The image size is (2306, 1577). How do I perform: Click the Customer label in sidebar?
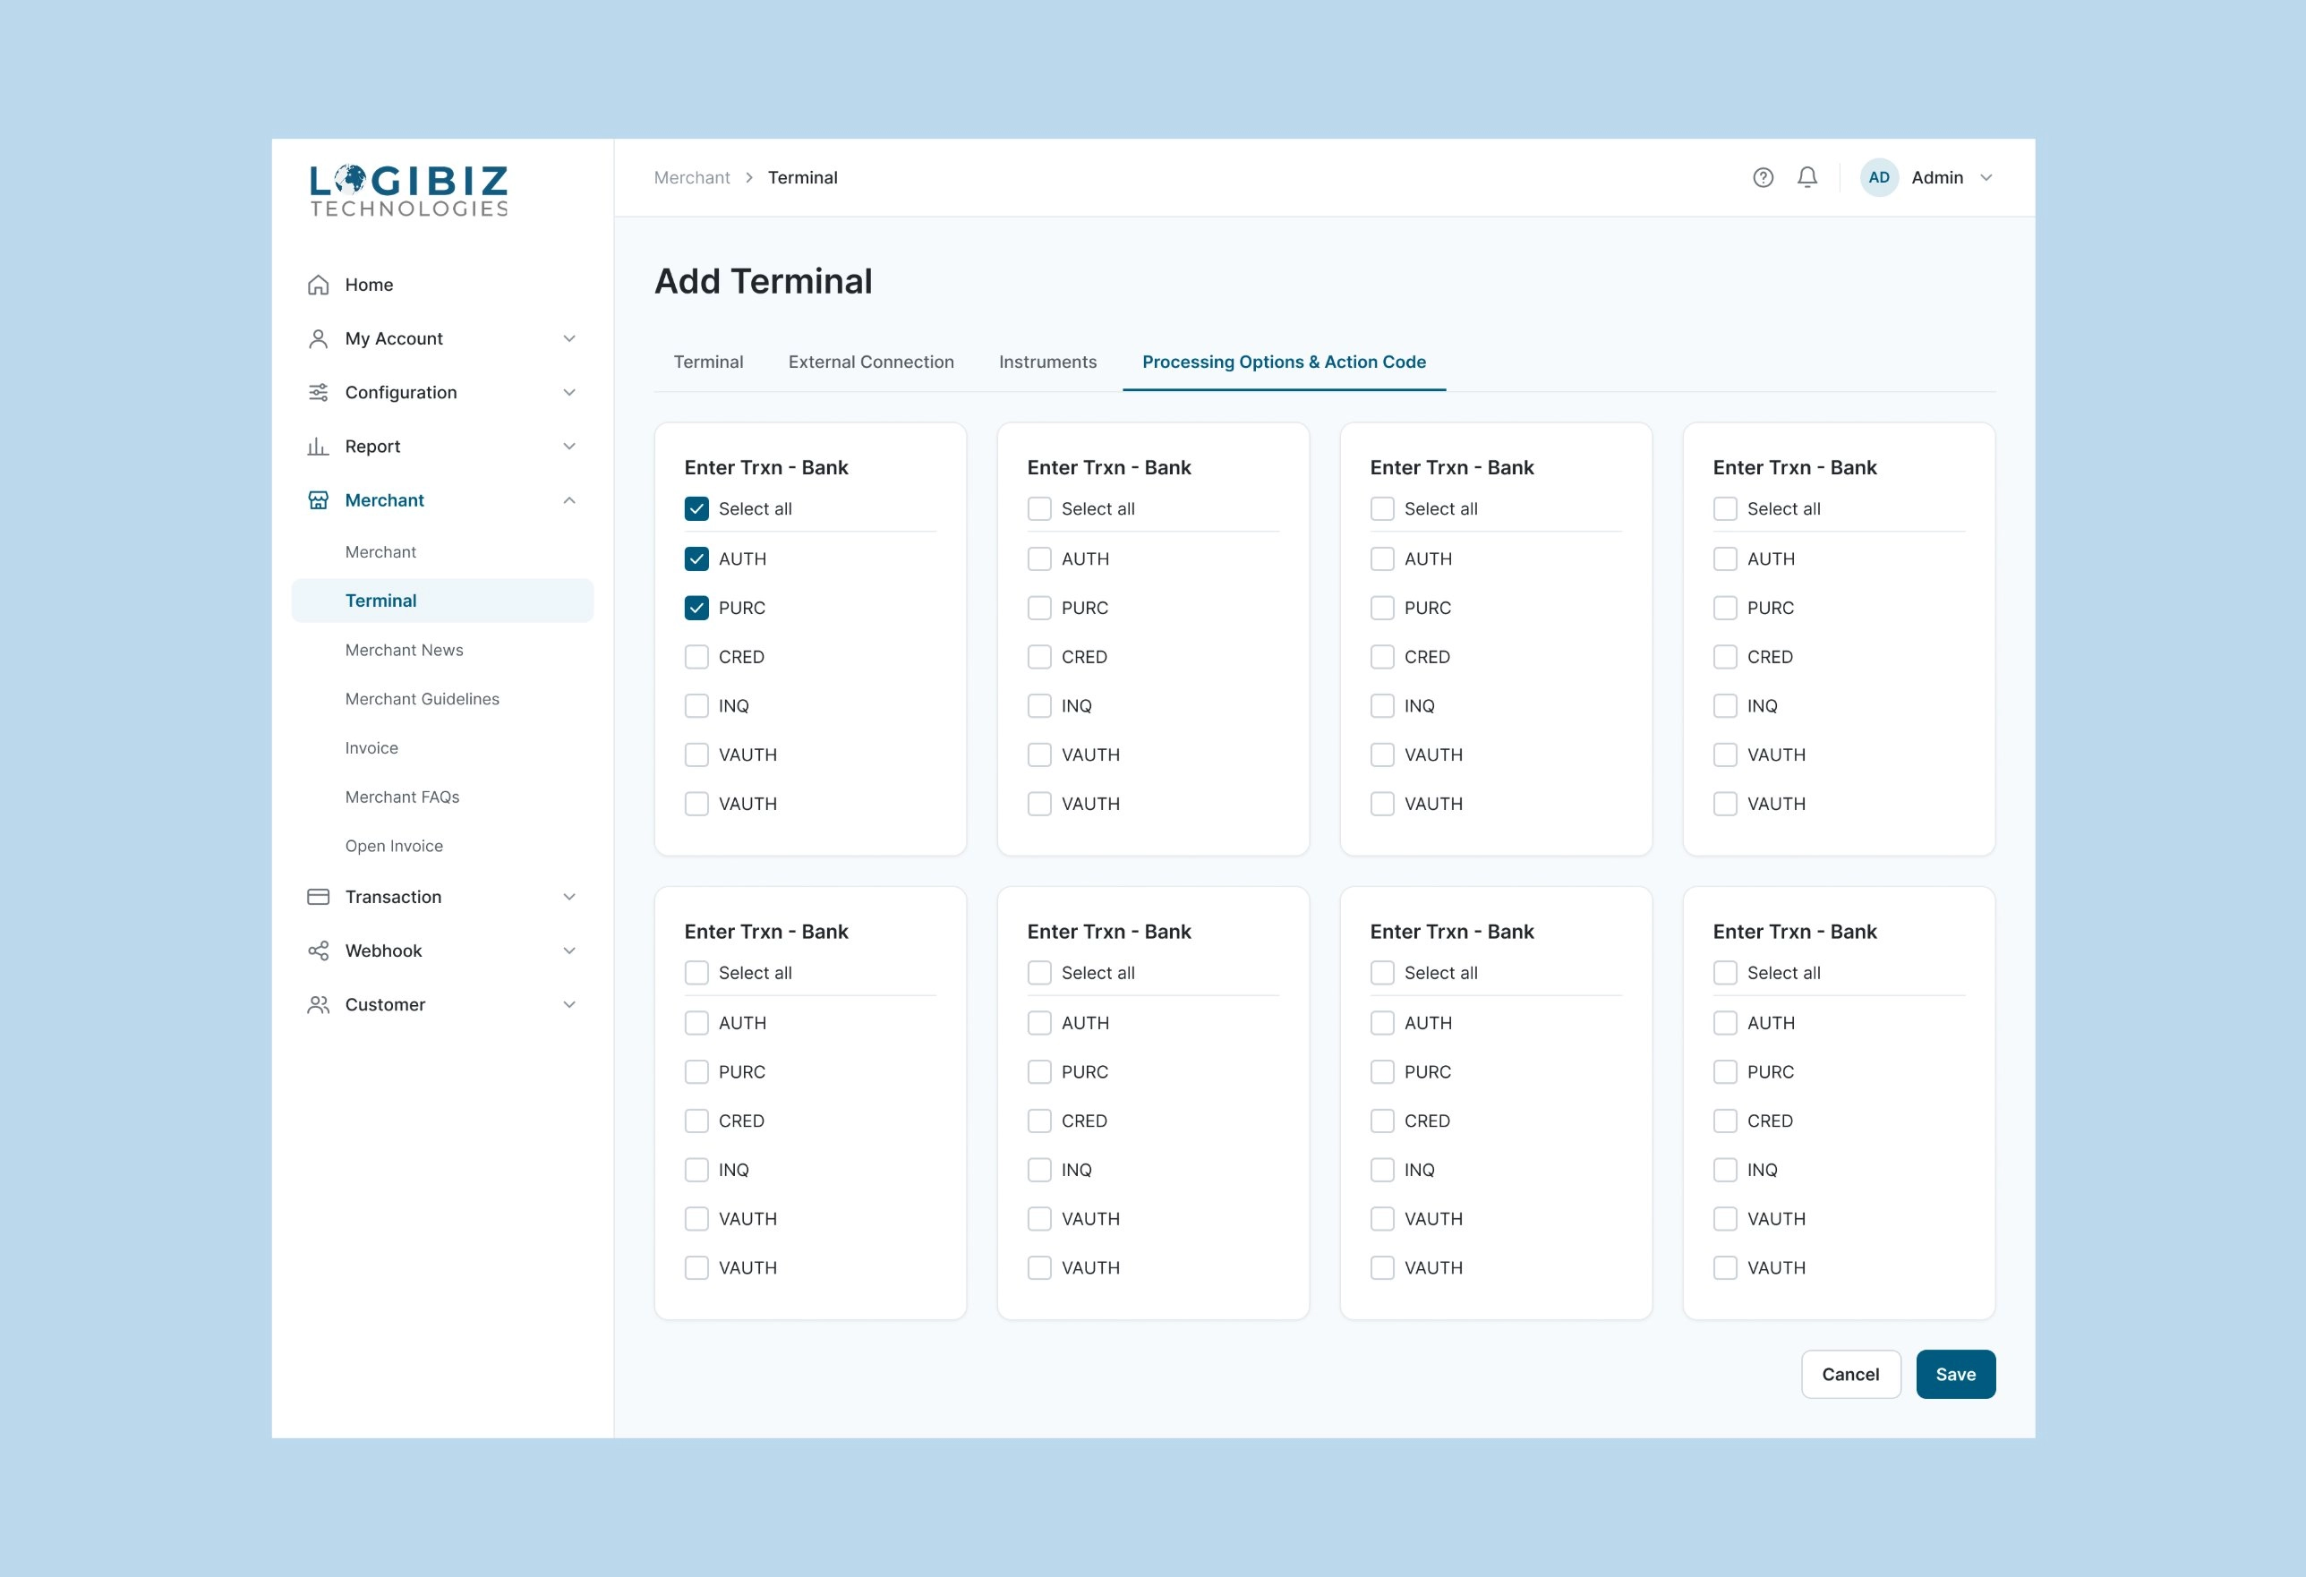(385, 1005)
